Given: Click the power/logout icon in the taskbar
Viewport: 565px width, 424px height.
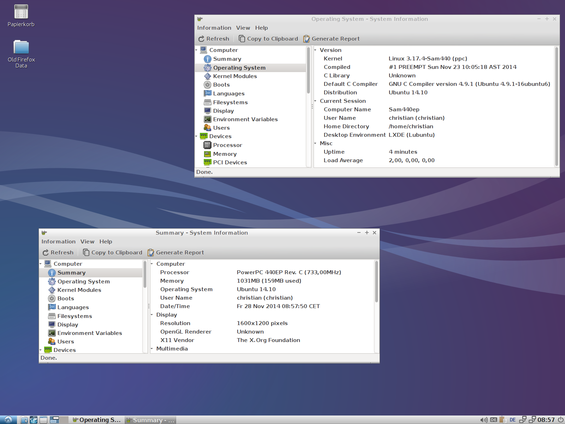Looking at the screenshot, I should [560, 420].
